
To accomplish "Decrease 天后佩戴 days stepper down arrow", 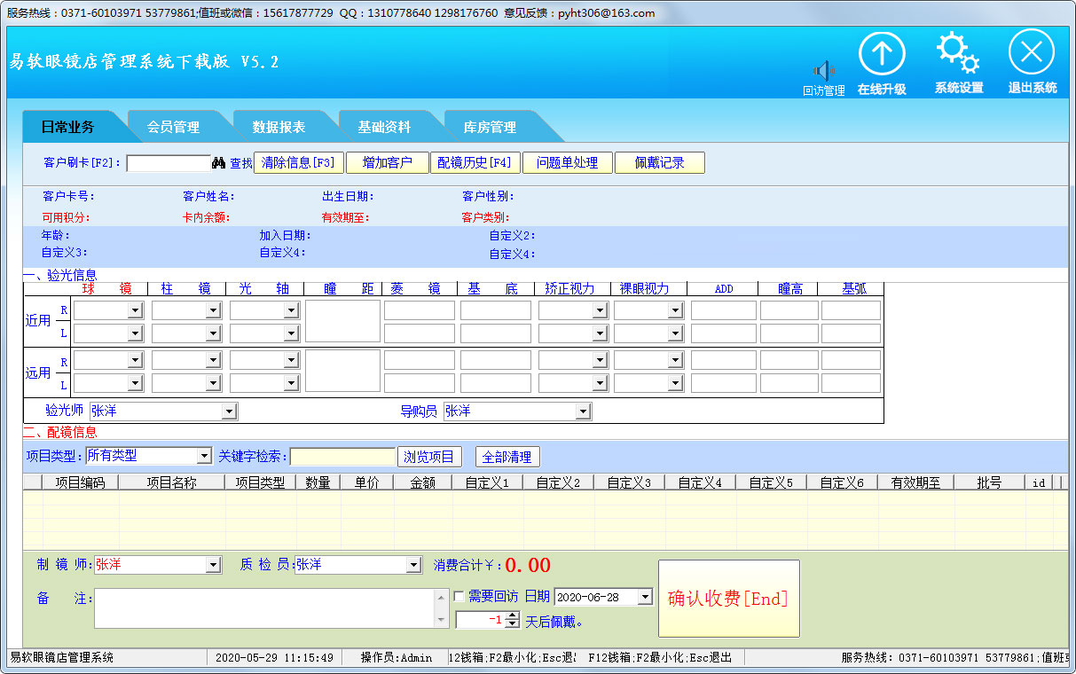I will [x=512, y=624].
